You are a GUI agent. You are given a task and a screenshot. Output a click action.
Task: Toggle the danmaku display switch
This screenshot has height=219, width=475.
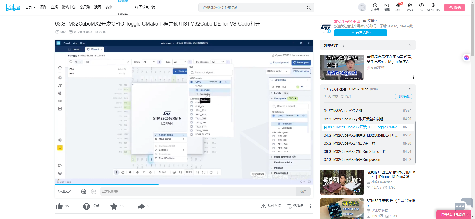coord(84,191)
